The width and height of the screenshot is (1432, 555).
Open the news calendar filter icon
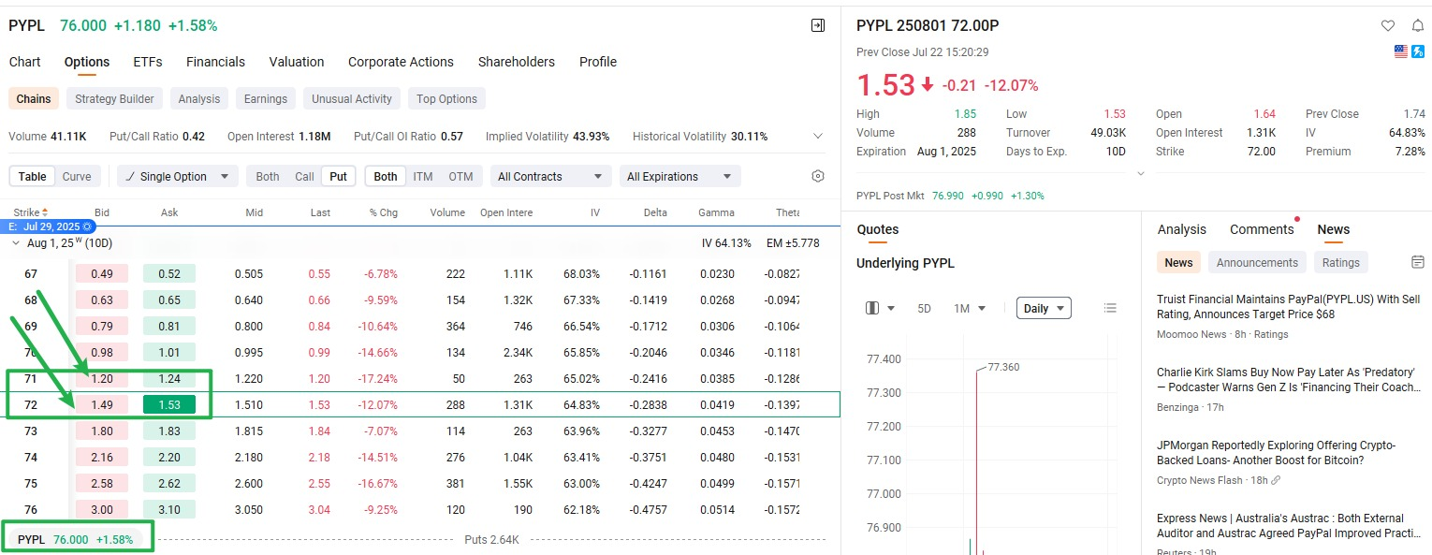[1417, 262]
